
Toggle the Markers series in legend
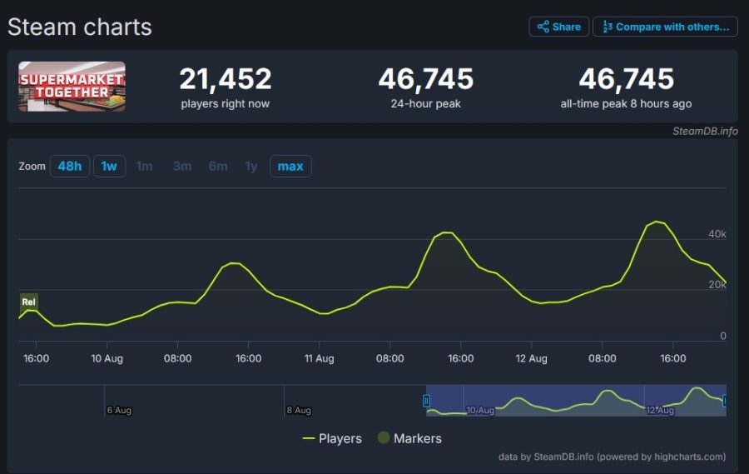click(x=409, y=438)
